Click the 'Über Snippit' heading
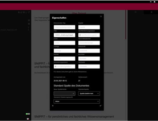 tap(79, 13)
